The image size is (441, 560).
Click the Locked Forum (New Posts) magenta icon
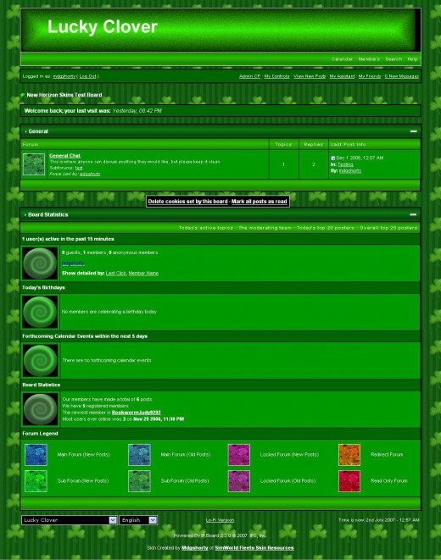(238, 455)
